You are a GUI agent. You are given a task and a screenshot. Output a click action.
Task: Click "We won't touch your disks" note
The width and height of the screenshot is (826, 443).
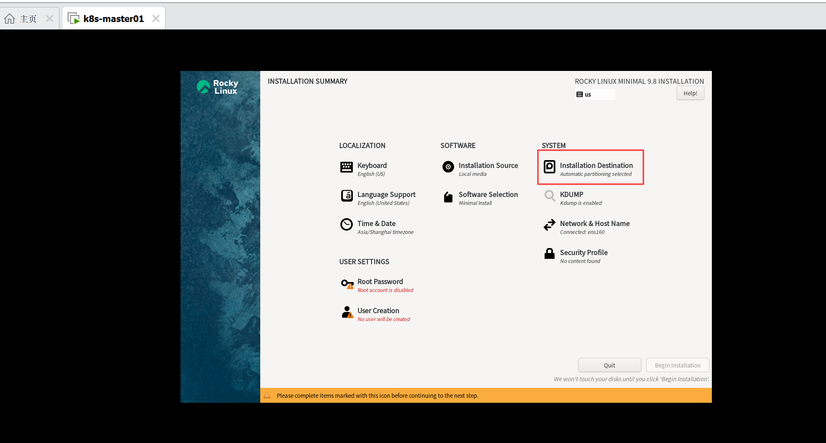(x=631, y=379)
